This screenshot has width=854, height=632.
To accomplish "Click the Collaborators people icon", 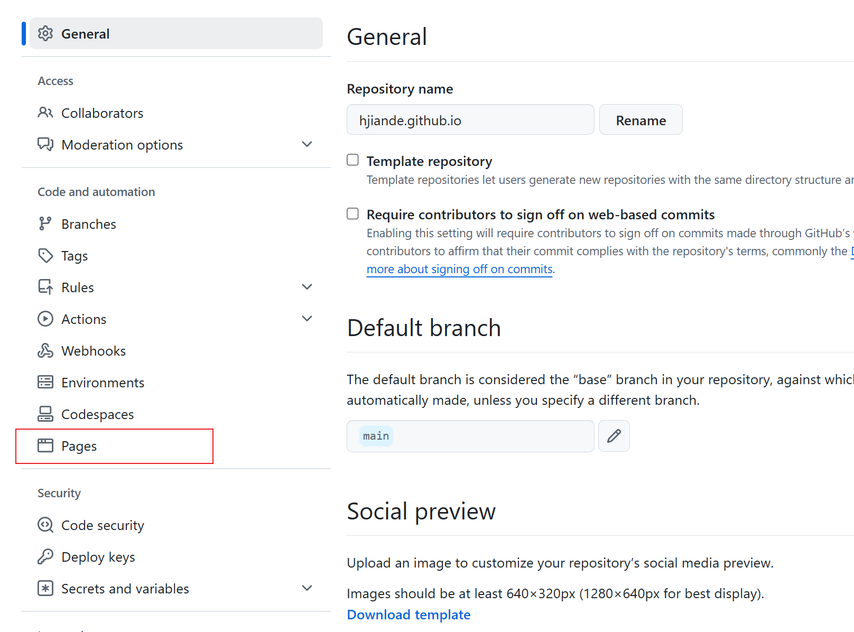I will coord(45,113).
